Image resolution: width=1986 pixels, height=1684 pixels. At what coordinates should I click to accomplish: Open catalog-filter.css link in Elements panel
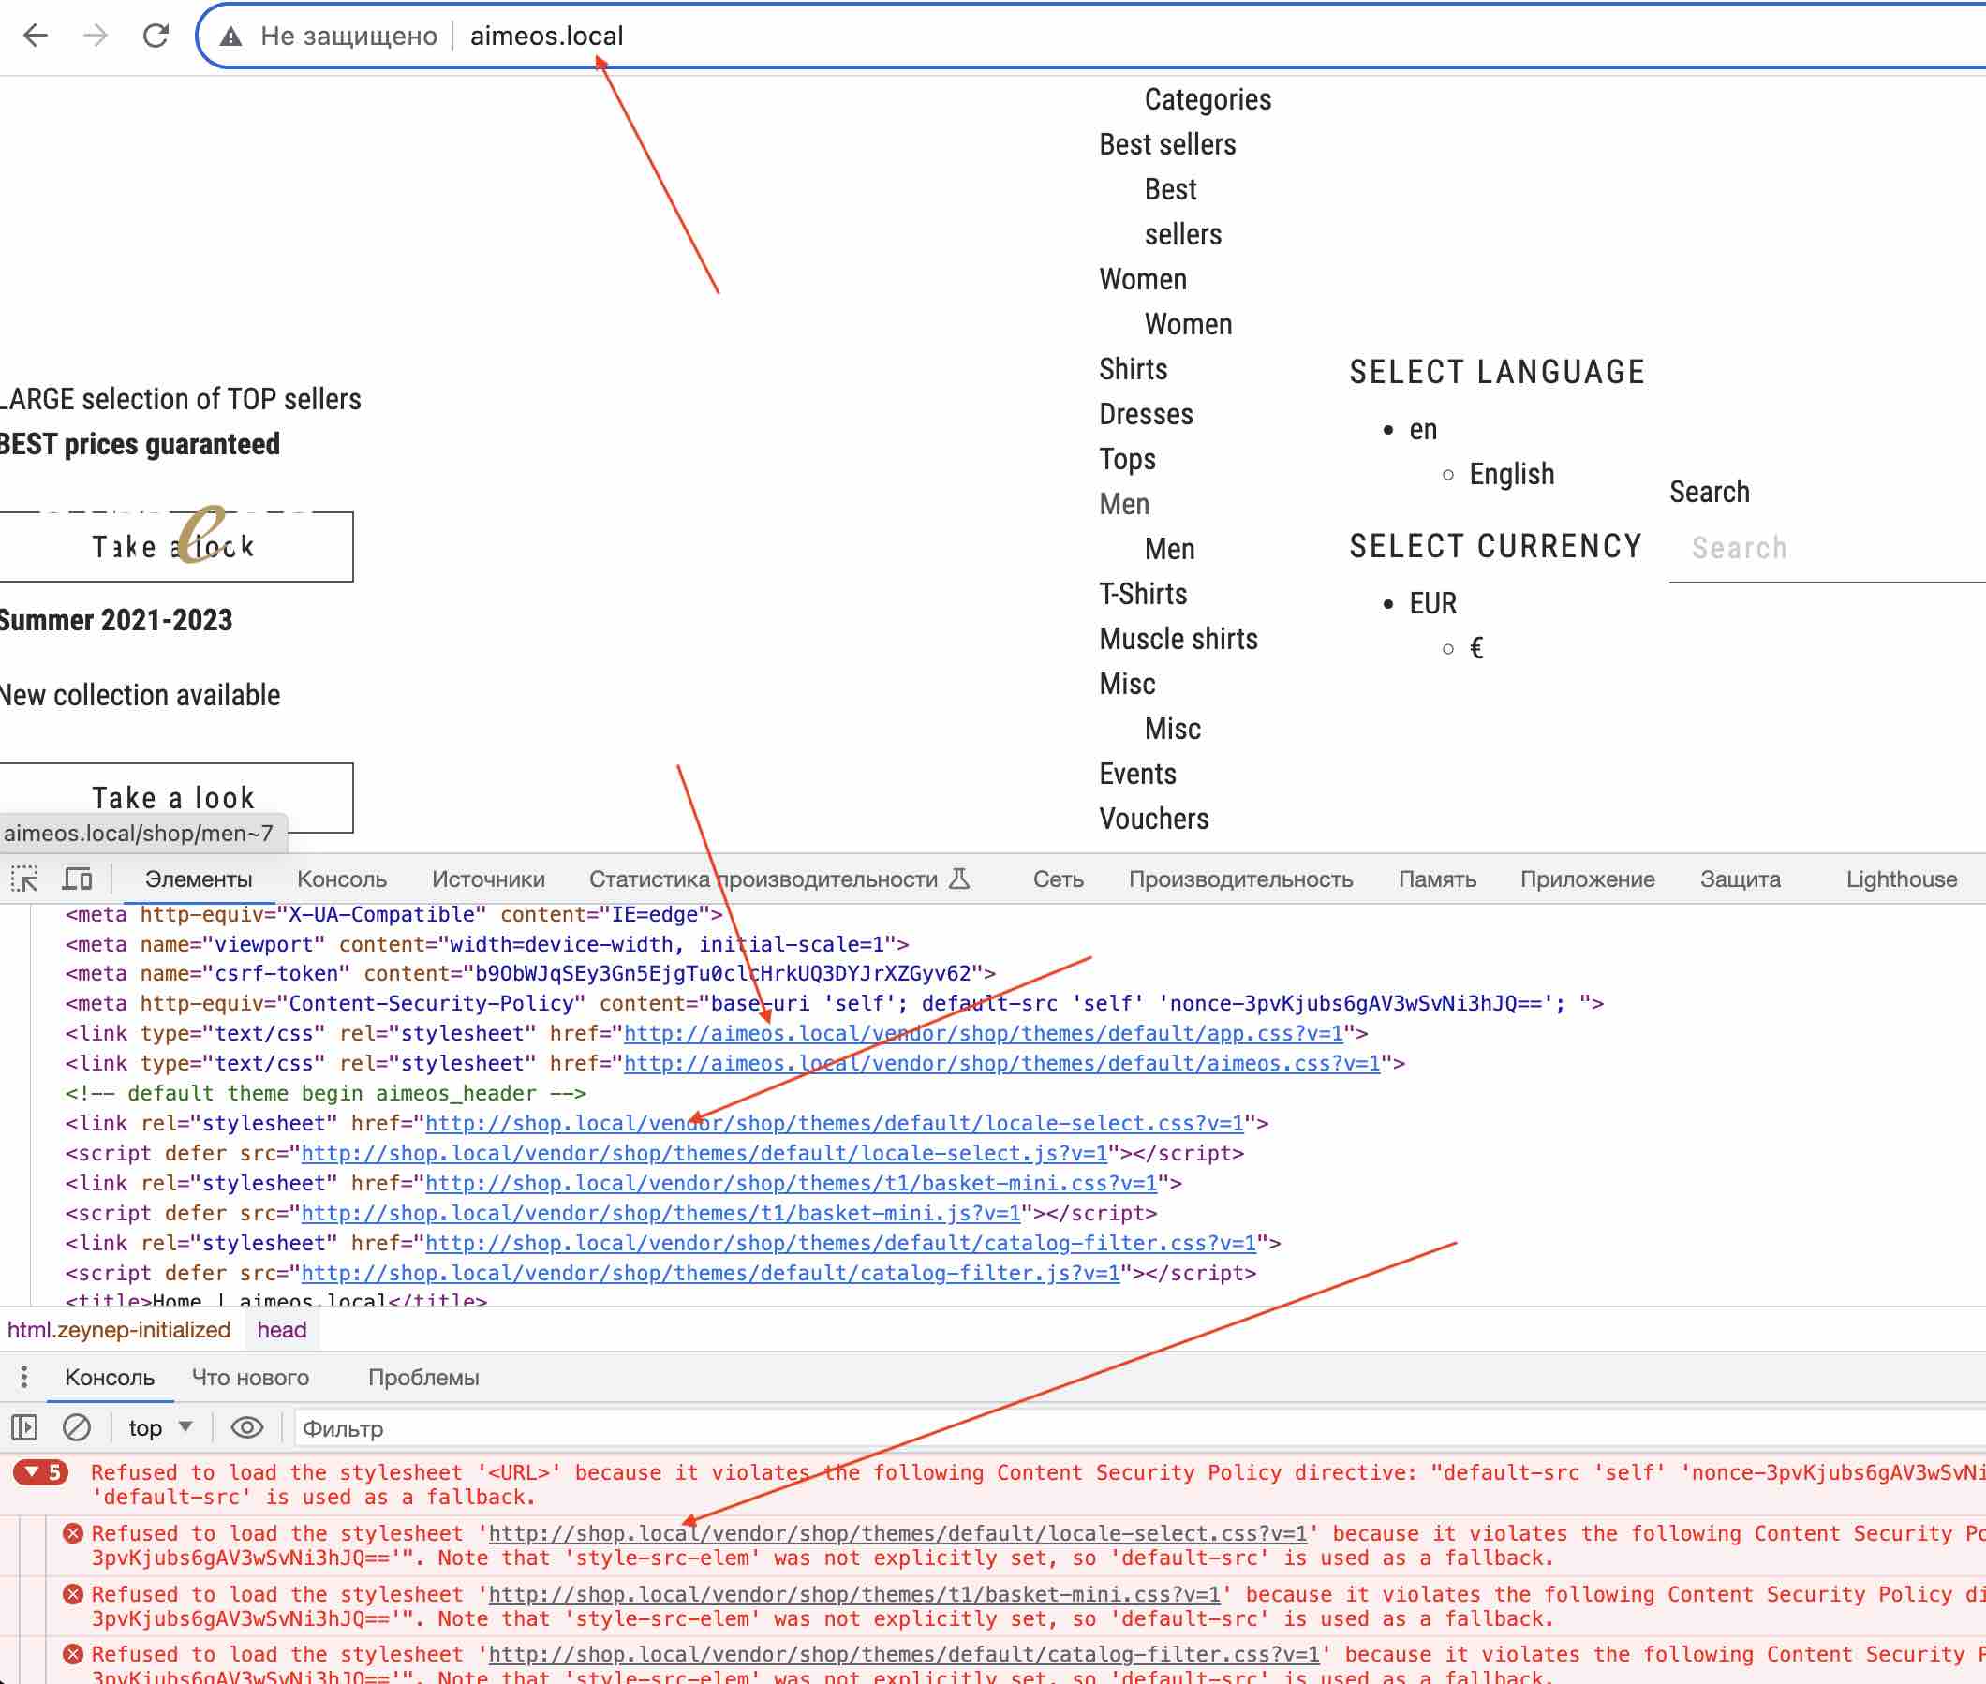840,1242
